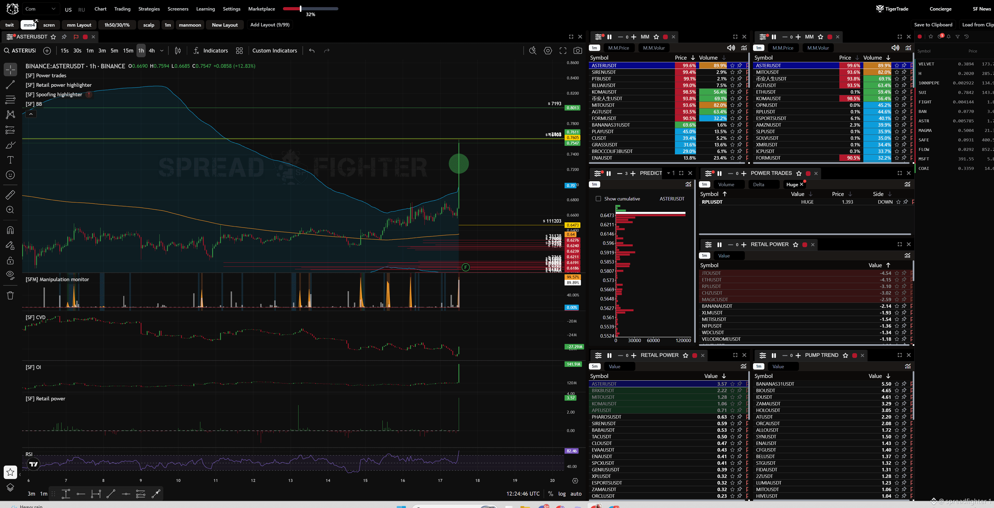The height and width of the screenshot is (508, 994).
Task: Open the object tree layers icon
Action: pyautogui.click(x=10, y=487)
